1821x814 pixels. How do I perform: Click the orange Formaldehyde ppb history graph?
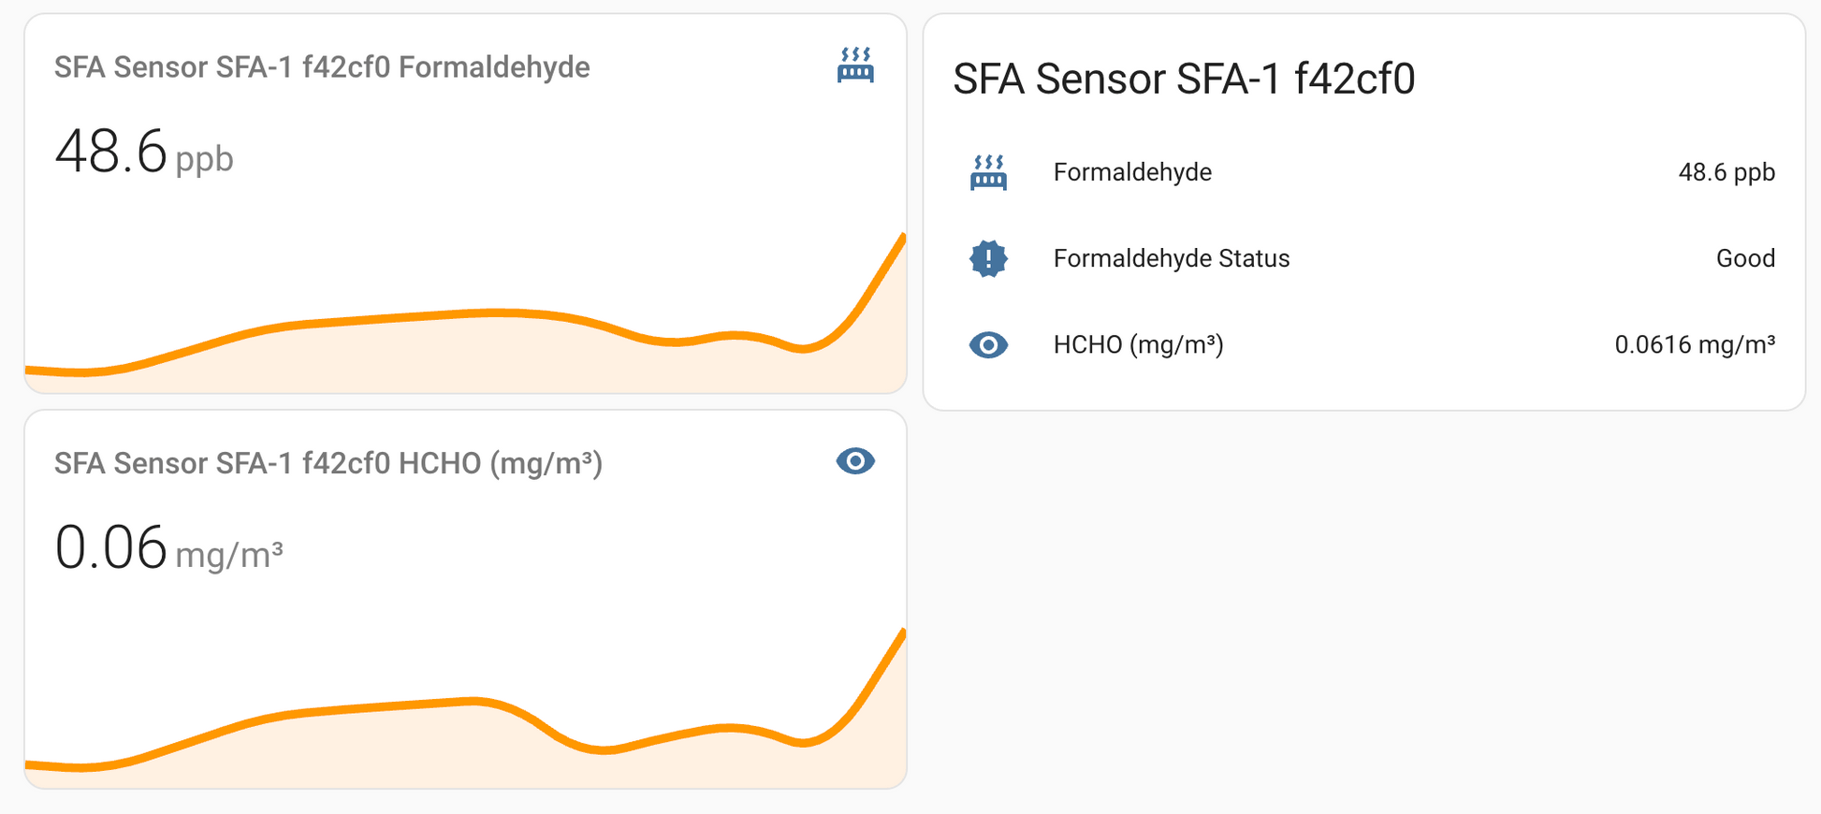click(x=465, y=313)
